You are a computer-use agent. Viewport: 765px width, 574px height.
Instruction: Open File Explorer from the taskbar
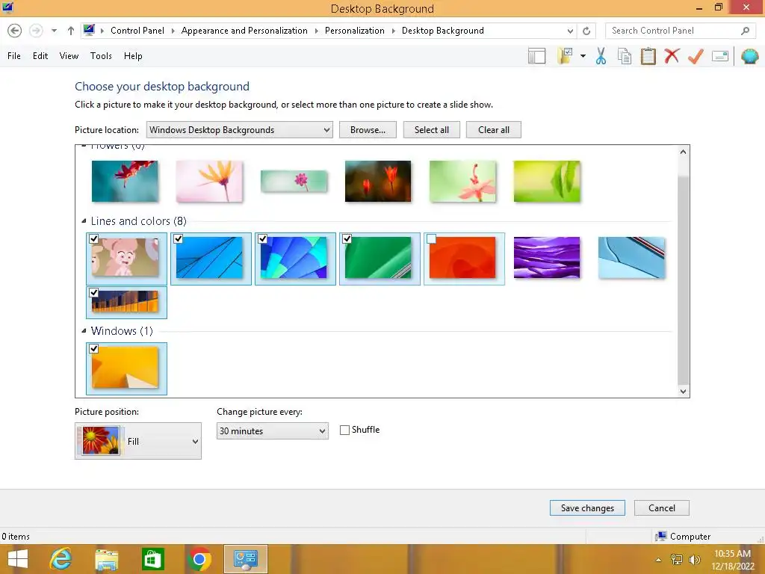click(107, 559)
